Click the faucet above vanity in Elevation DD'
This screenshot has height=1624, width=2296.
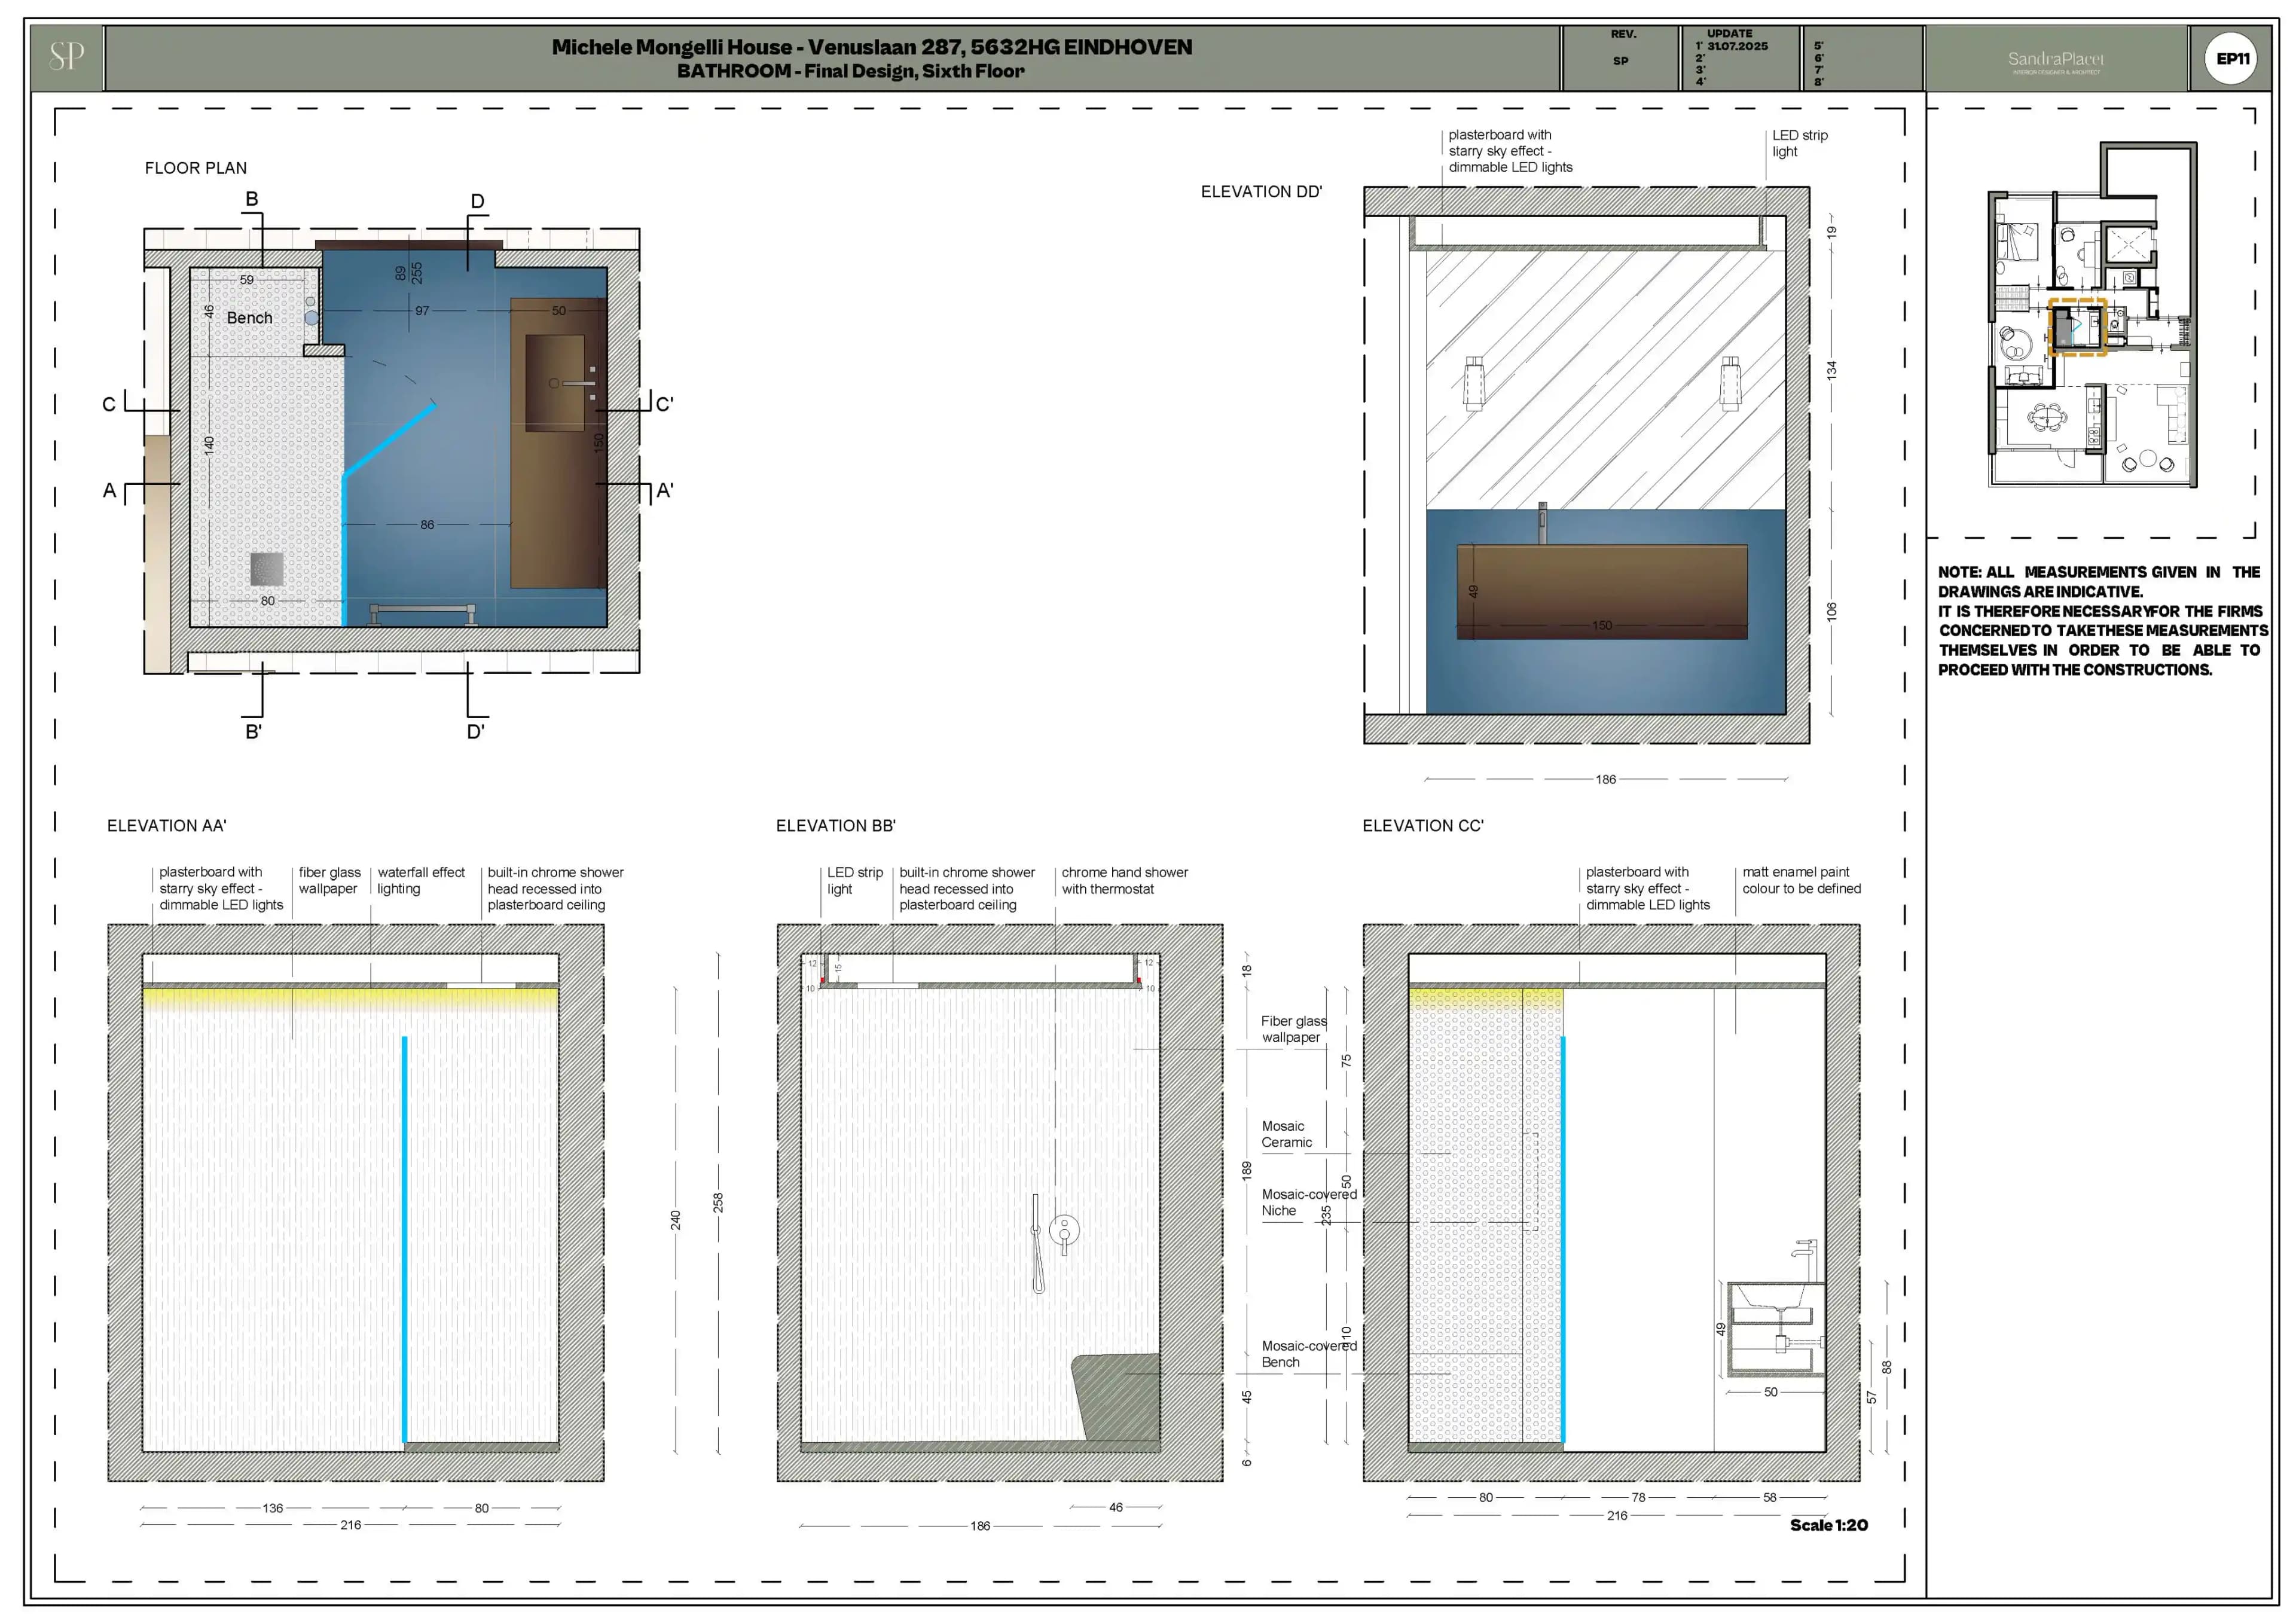pos(1543,523)
